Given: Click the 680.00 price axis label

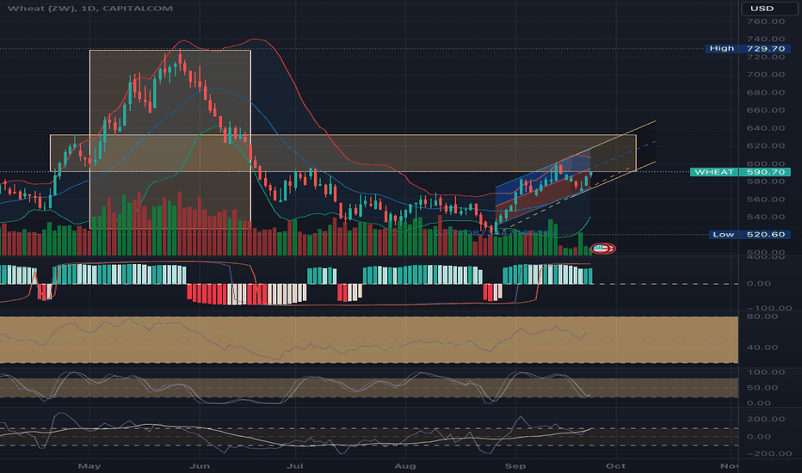Looking at the screenshot, I should point(766,93).
